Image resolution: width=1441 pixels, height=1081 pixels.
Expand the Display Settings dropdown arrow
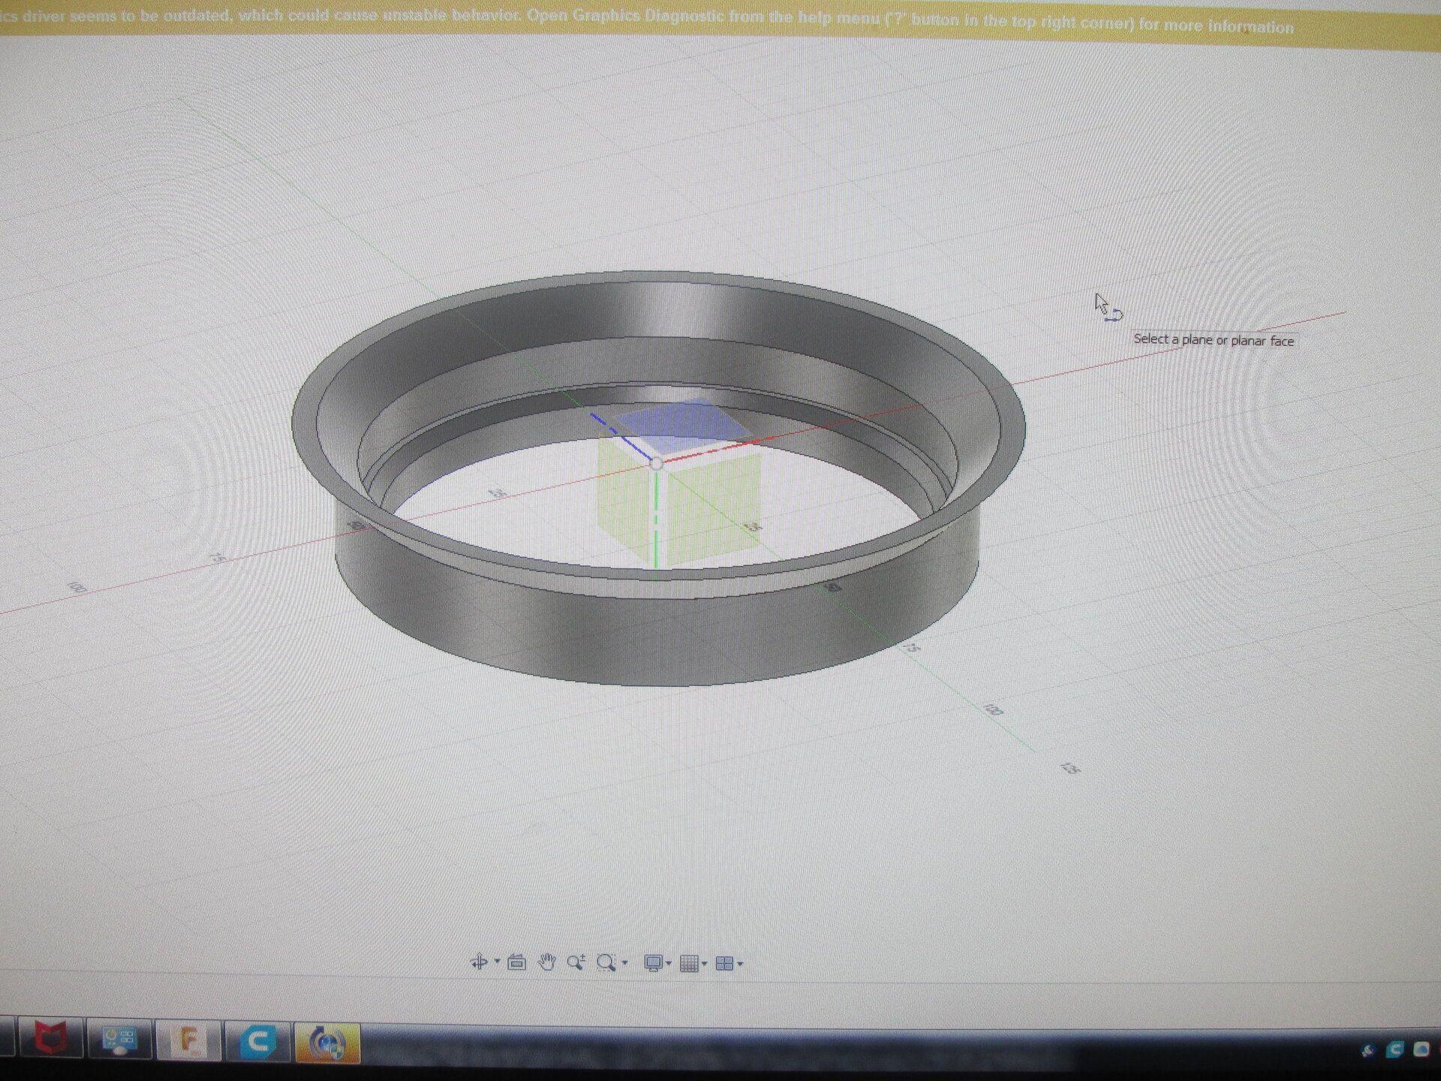pyautogui.click(x=669, y=964)
